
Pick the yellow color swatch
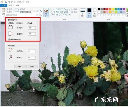coord(113,9)
